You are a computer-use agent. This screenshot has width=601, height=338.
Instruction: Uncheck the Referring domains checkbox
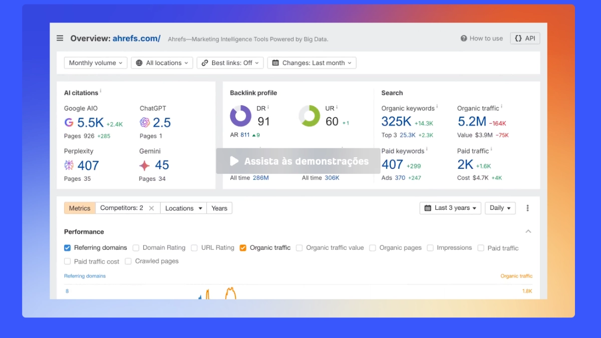pos(68,248)
